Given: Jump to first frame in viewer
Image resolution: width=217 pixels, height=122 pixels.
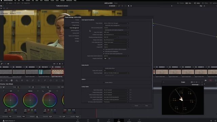Looking at the screenshot, I should (54, 64).
